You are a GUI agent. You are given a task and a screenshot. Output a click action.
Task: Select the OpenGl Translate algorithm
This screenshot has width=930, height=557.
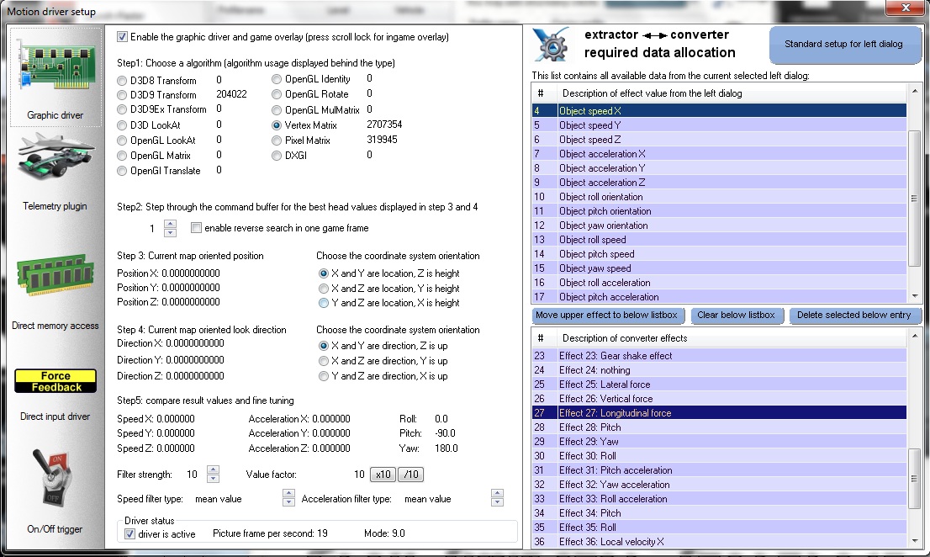click(x=122, y=171)
